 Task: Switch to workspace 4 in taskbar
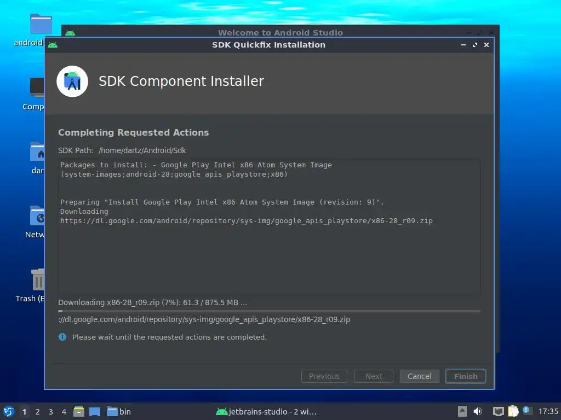click(x=64, y=412)
